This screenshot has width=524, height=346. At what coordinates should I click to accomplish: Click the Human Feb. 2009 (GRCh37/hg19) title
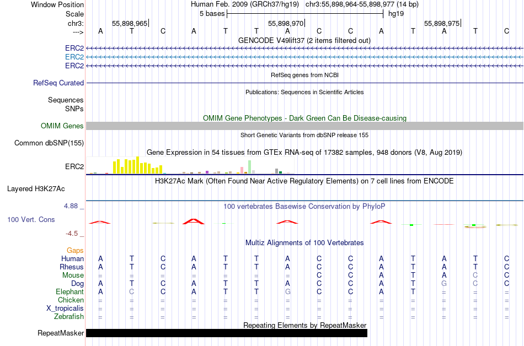coord(245,4)
